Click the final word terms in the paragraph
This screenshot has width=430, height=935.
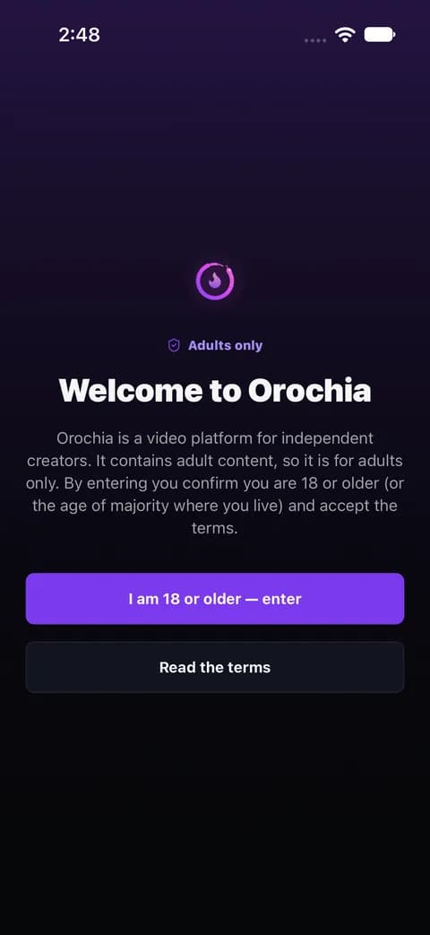pos(212,528)
